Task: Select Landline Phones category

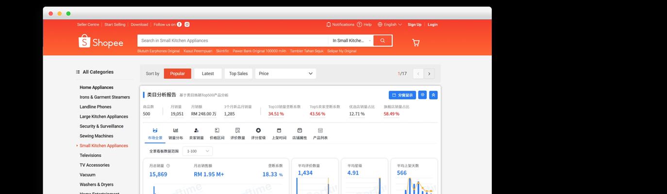Action: (96, 107)
